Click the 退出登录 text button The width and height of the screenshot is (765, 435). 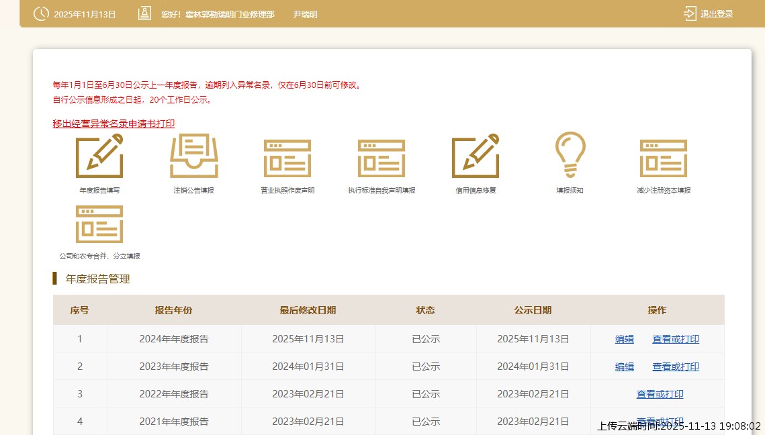(x=717, y=14)
